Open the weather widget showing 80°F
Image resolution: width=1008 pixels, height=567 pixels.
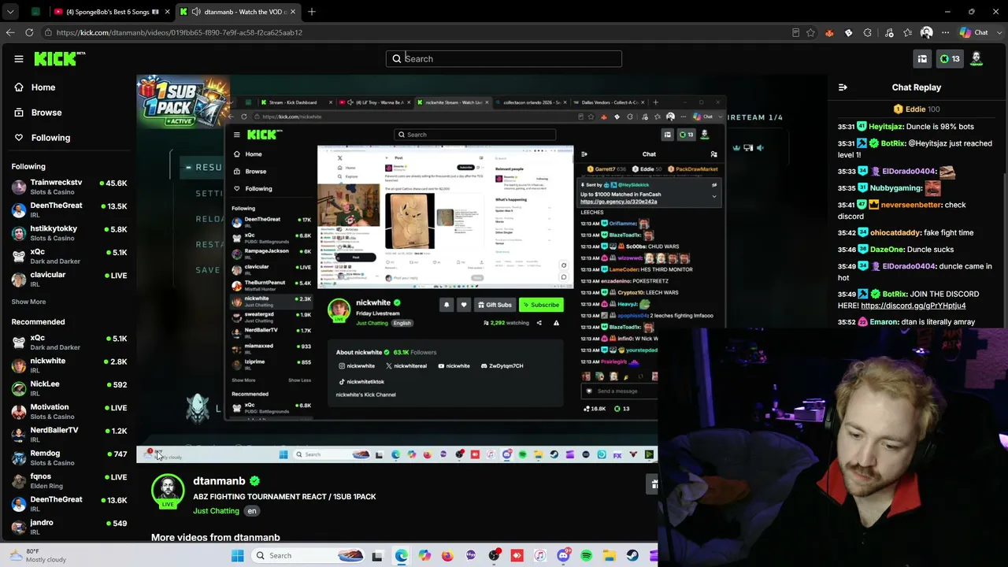(36, 555)
